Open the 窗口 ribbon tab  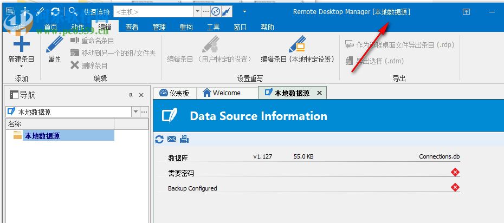[x=240, y=27]
